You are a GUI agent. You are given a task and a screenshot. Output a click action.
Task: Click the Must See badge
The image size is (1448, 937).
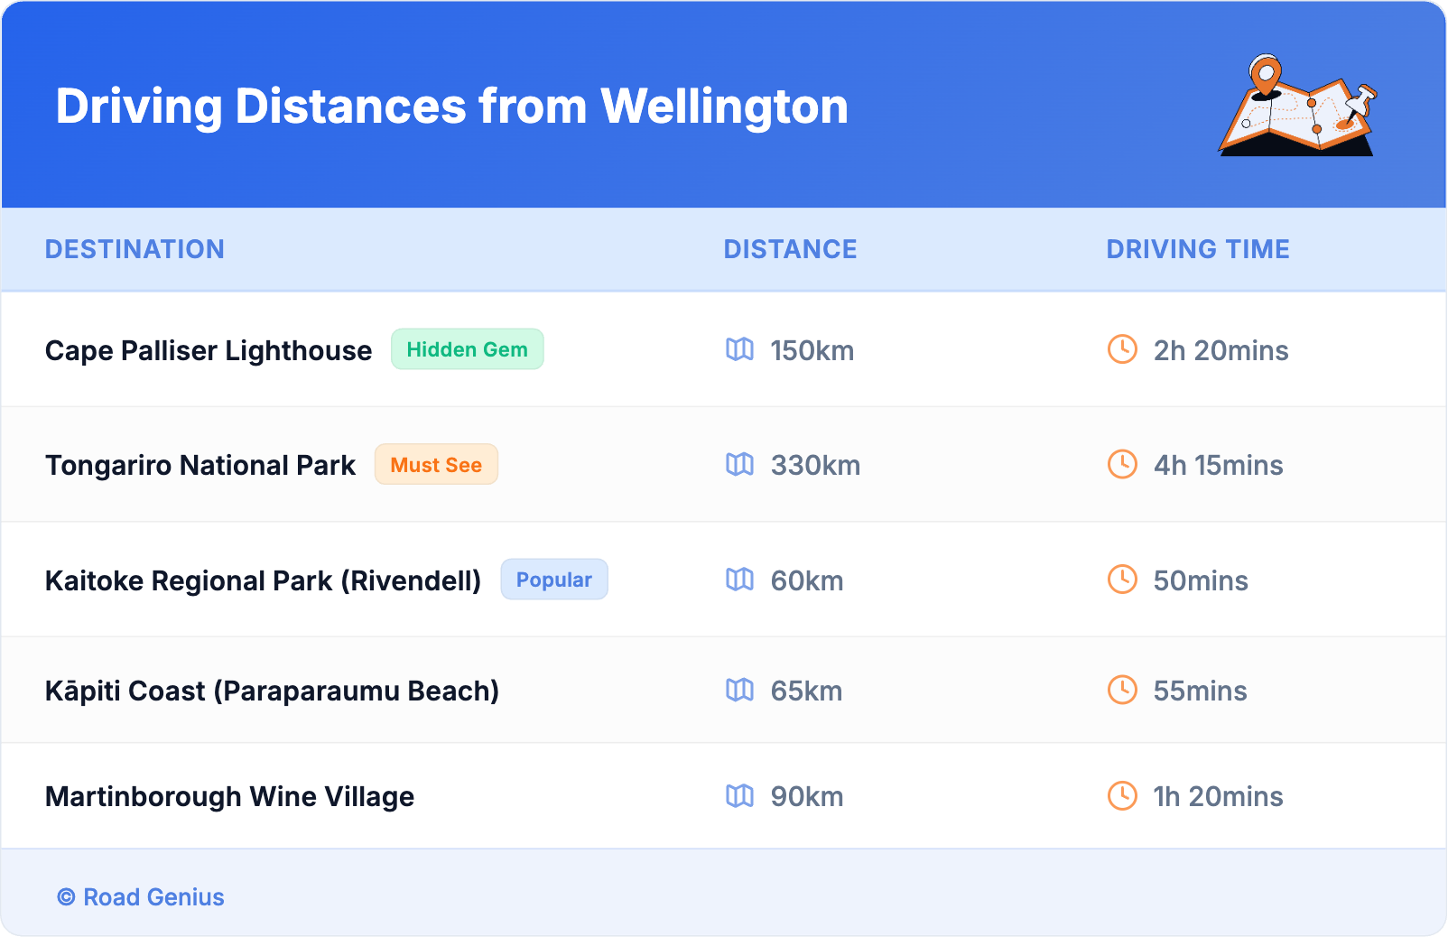pyautogui.click(x=436, y=465)
